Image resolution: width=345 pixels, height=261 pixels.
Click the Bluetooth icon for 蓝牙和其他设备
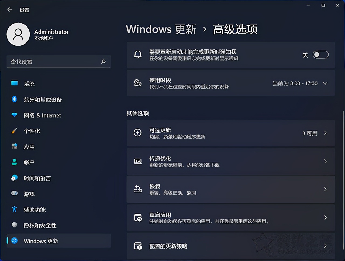click(x=14, y=99)
